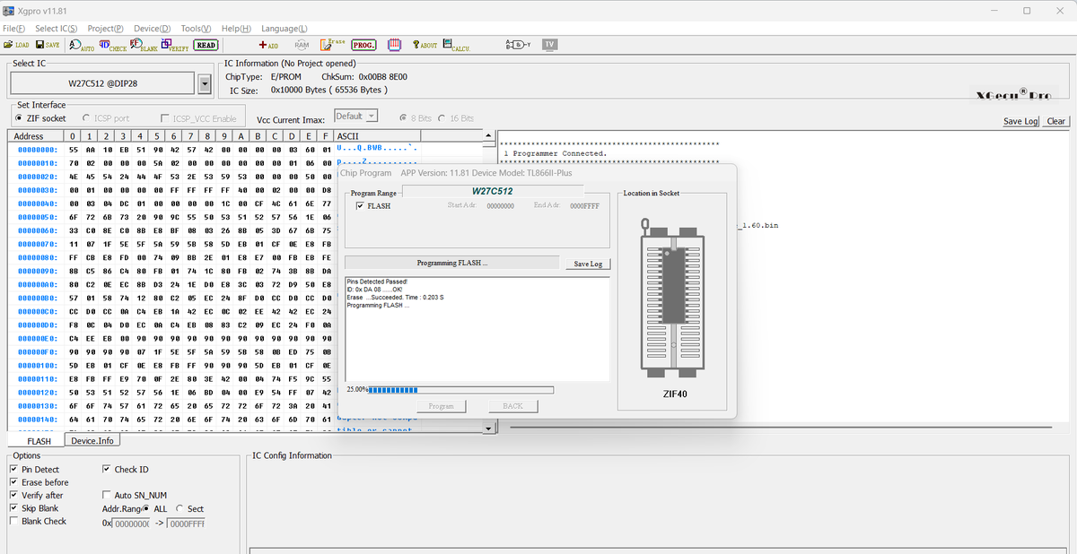1077x554 pixels.
Task: Click the Clear log button
Action: (1056, 122)
